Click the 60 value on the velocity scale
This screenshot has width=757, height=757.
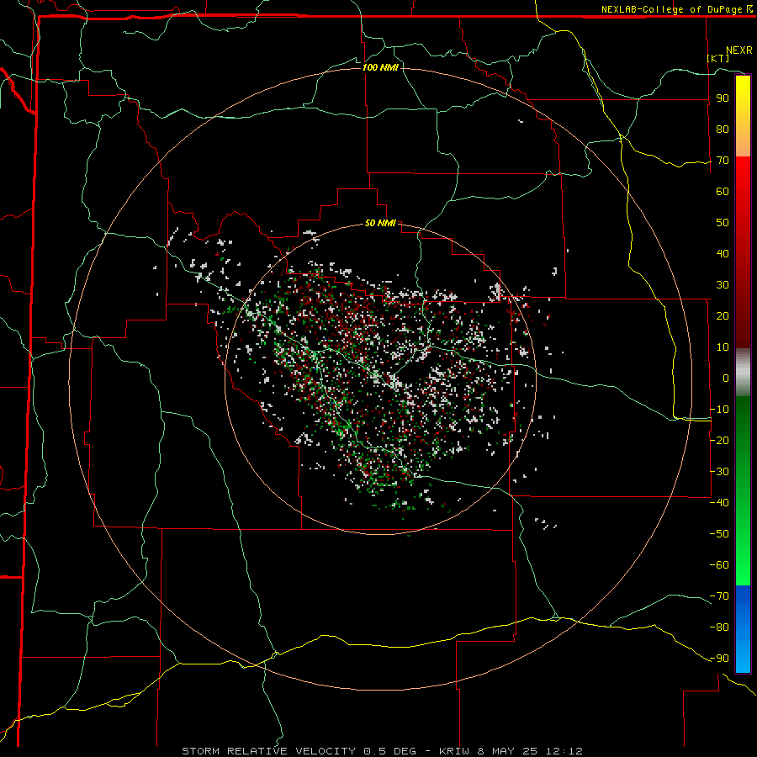(x=723, y=192)
